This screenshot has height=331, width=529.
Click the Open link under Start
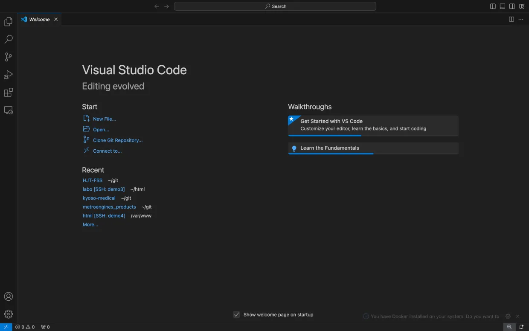(x=101, y=130)
